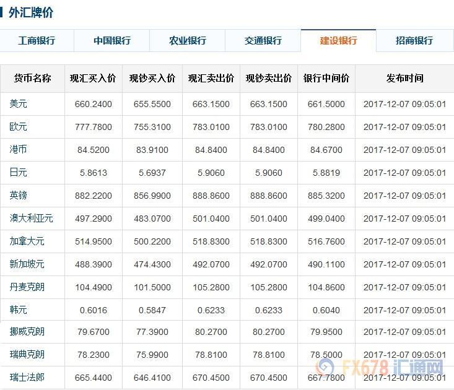
Task: Click the 新加坡元 buy rate 488.3900
Action: (94, 264)
